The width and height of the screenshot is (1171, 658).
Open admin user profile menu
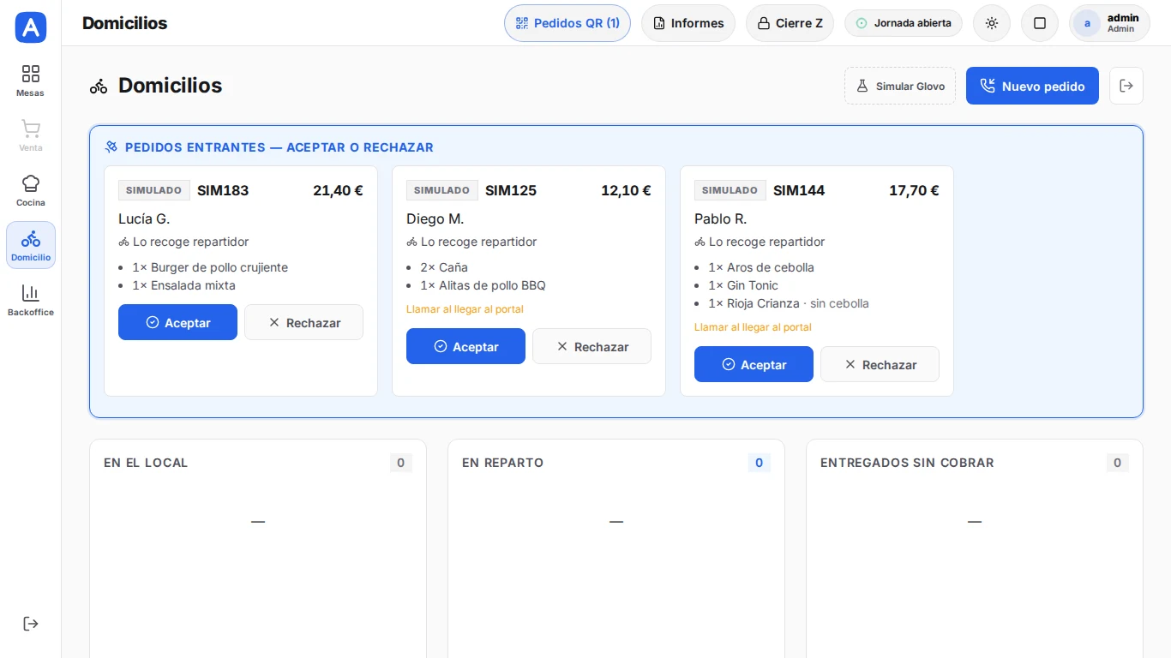(x=1109, y=23)
